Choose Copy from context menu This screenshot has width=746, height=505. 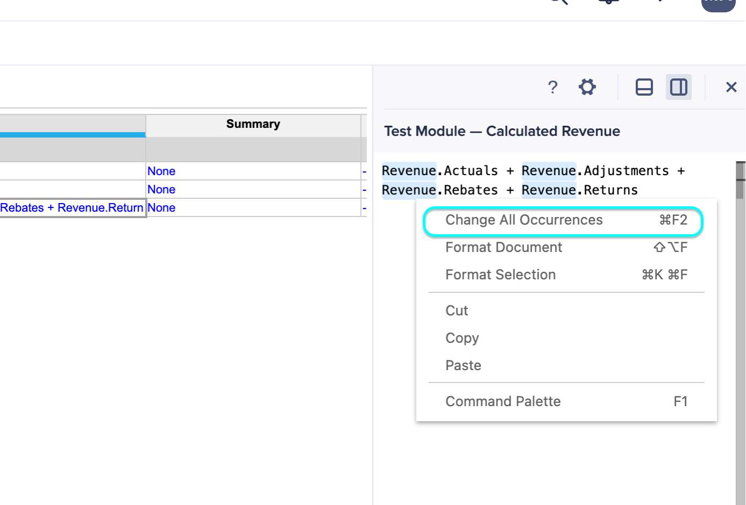point(566,338)
